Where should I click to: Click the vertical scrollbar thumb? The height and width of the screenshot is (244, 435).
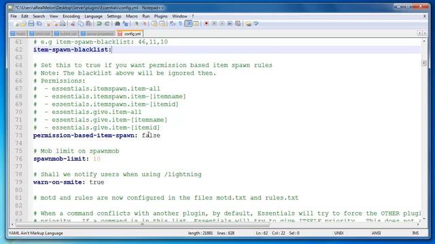[423, 63]
